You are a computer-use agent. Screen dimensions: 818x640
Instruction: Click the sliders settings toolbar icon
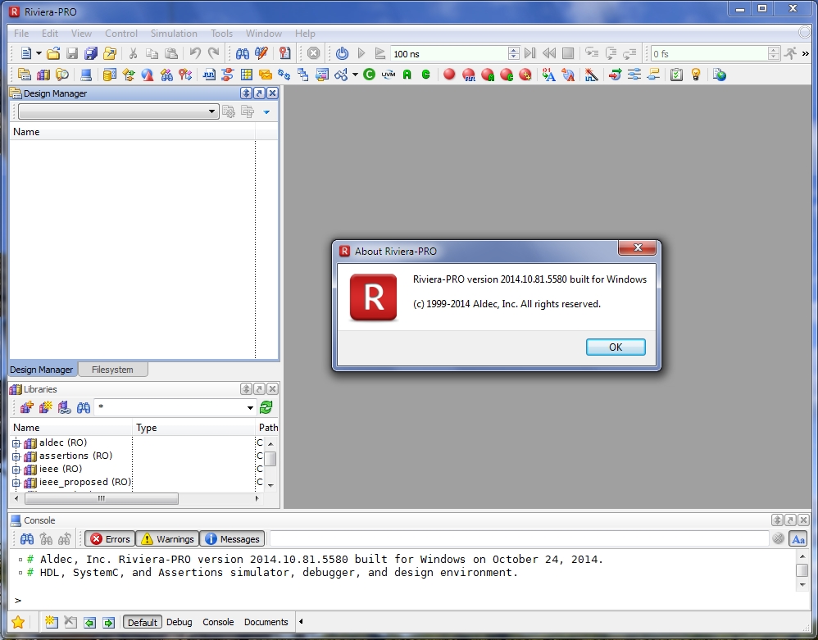pyautogui.click(x=634, y=75)
